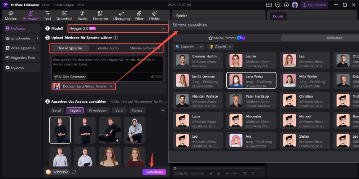Select the AI-Avatar entry in left sidebar
This screenshot has width=359, height=179.
click(x=22, y=28)
